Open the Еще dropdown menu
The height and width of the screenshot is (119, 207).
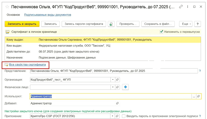(186, 24)
